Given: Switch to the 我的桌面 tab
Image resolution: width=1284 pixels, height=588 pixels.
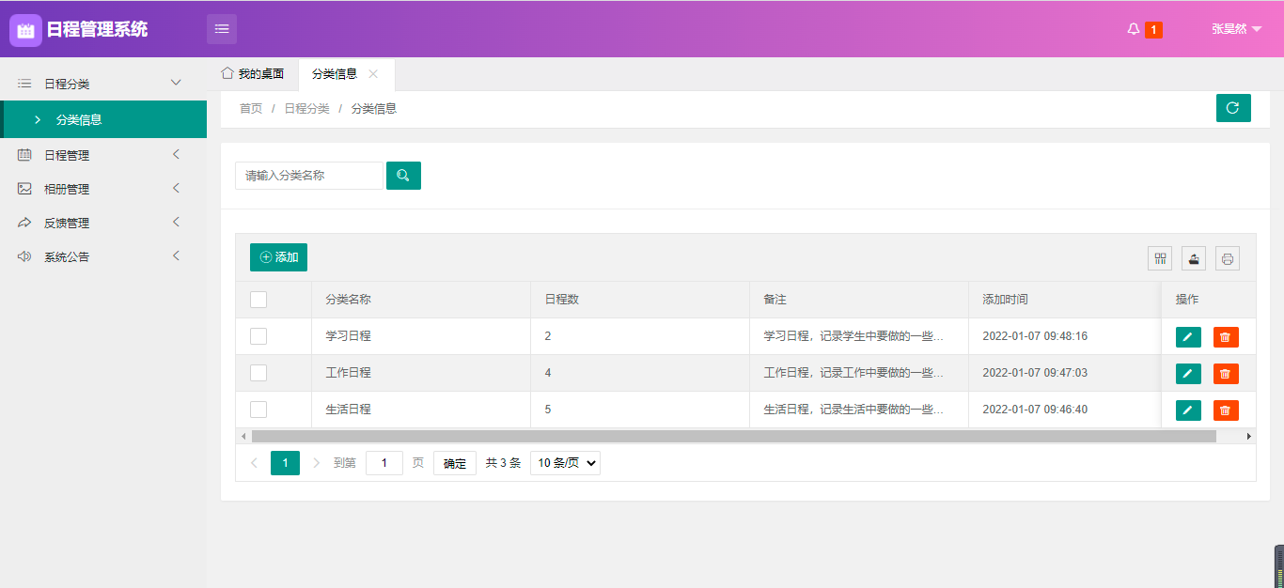Looking at the screenshot, I should click(x=253, y=74).
